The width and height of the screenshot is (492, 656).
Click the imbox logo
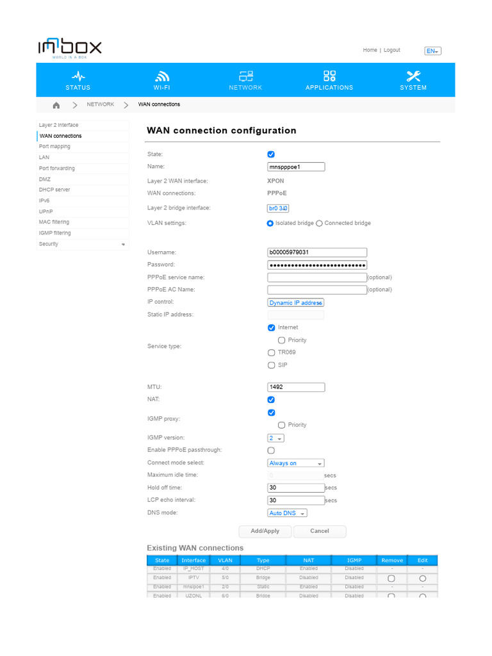point(70,48)
